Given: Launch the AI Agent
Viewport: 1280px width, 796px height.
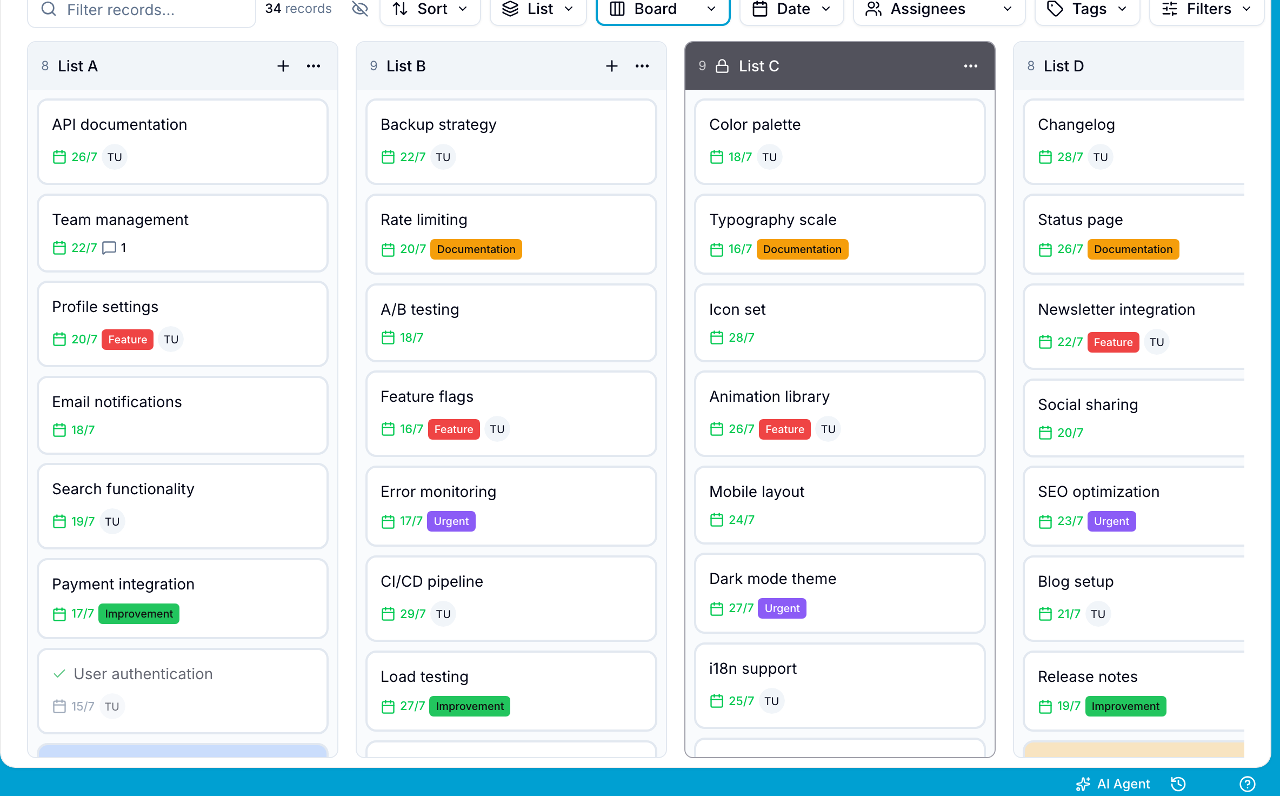Looking at the screenshot, I should tap(1113, 784).
